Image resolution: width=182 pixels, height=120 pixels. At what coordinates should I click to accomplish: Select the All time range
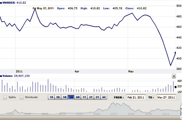[x=104, y=97]
